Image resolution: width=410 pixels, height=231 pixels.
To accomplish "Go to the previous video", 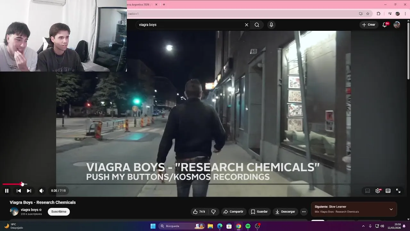I will (19, 191).
